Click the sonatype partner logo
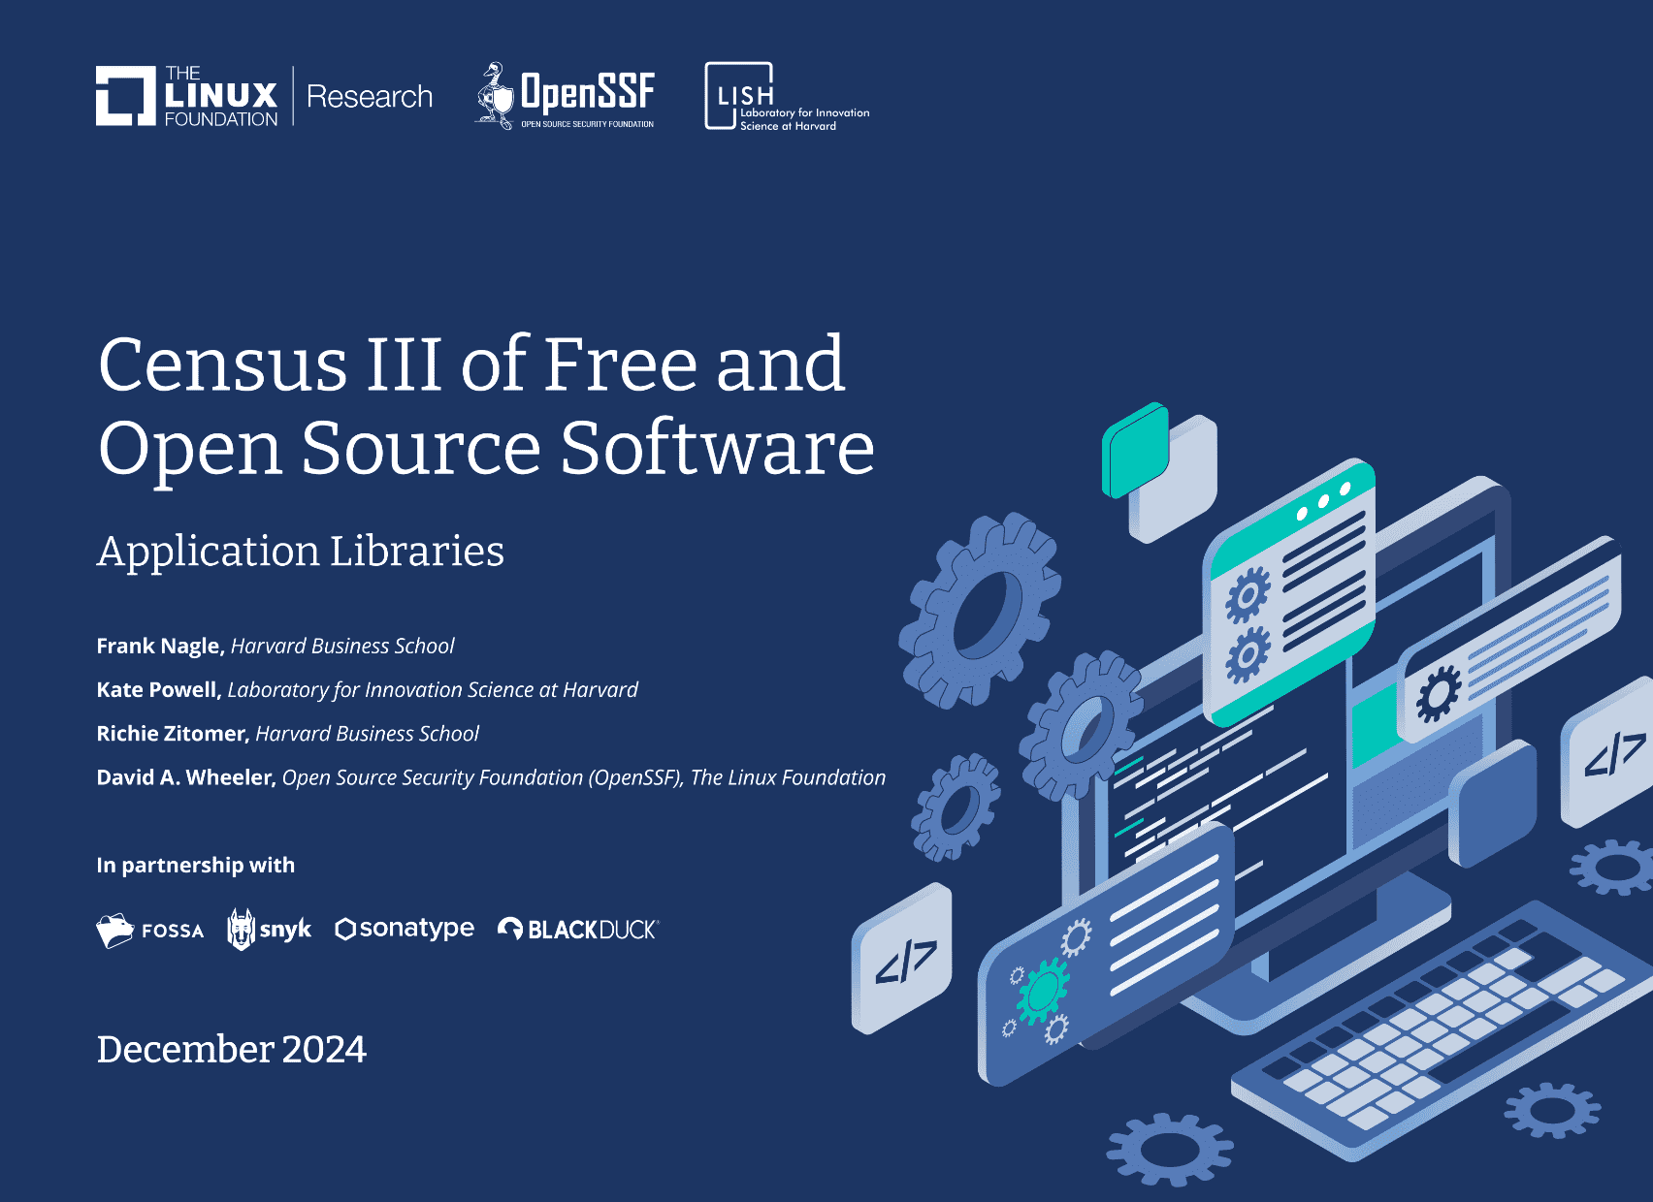This screenshot has width=1653, height=1202. [x=405, y=929]
